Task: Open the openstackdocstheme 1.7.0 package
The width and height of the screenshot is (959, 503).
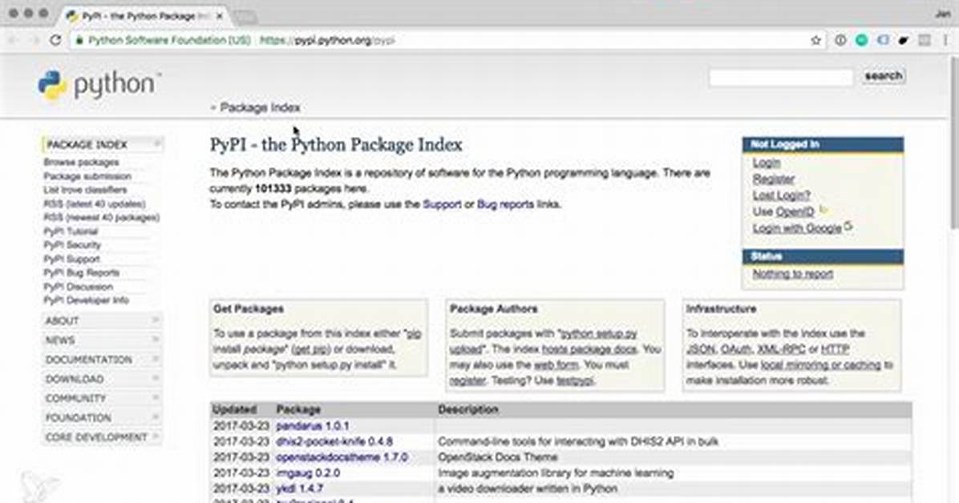Action: pyautogui.click(x=342, y=457)
